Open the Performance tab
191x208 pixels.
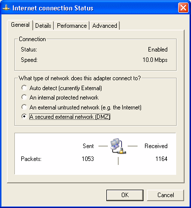(x=72, y=26)
